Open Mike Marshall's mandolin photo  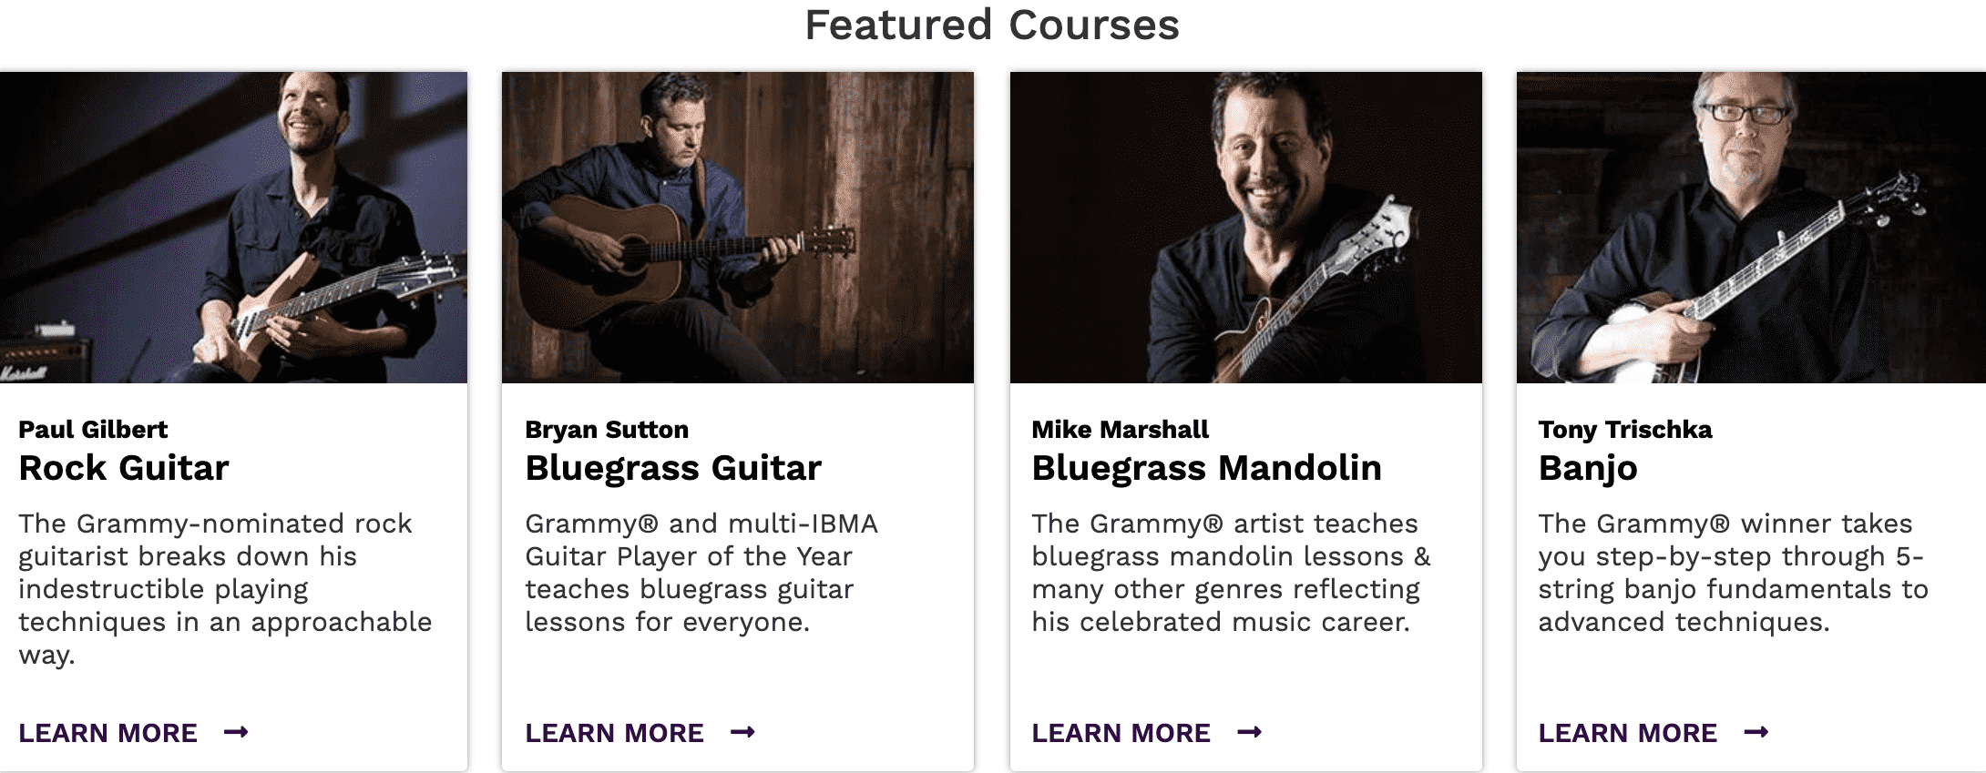[x=1246, y=228]
